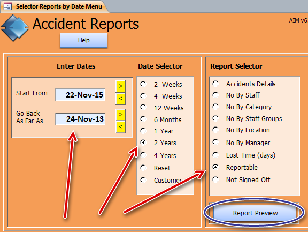Open the Selector Reports by Date Menu tab
308x232 pixels.
pos(55,6)
